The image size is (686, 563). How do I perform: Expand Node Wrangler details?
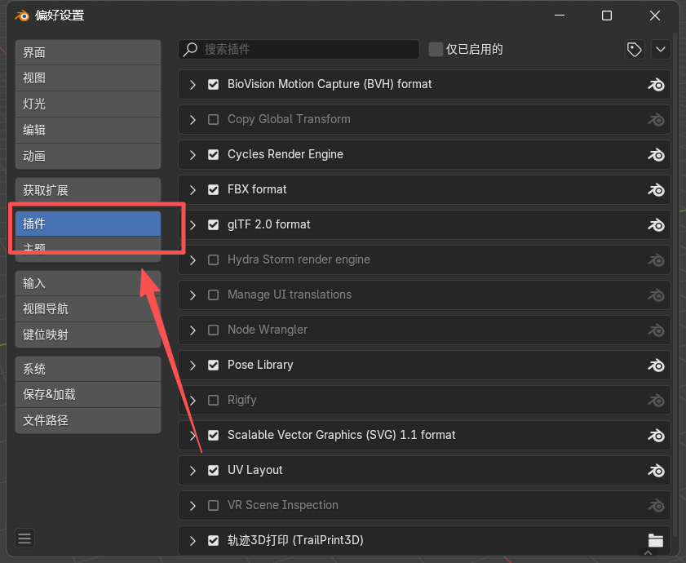coord(193,330)
